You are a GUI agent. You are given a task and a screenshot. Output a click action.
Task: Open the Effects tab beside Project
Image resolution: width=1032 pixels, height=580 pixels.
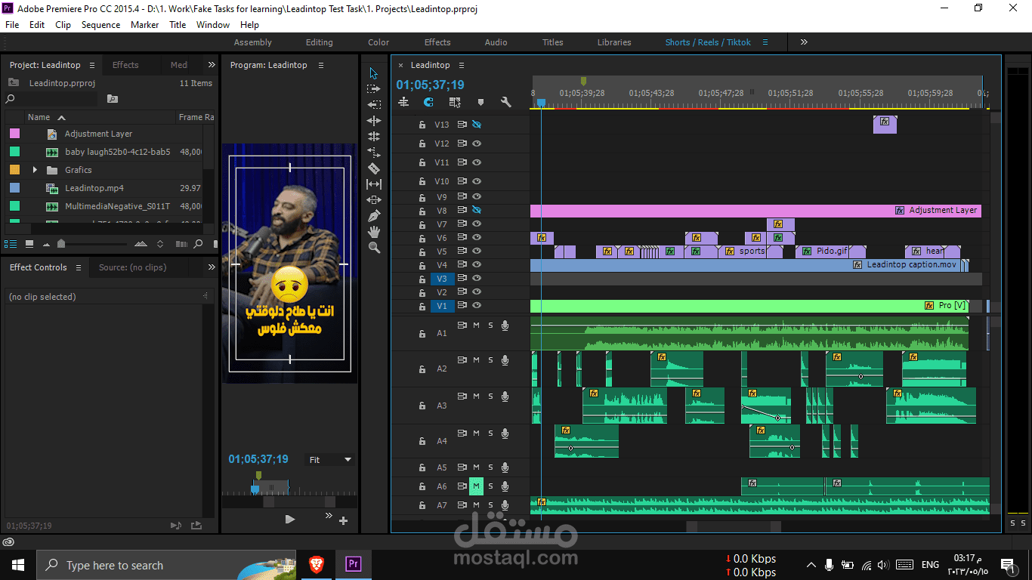[125, 65]
